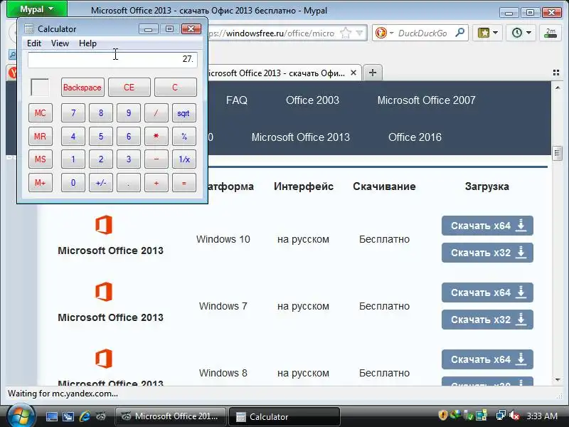This screenshot has width=569, height=427.
Task: Bookmark this page with the star icon
Action: tap(346, 33)
